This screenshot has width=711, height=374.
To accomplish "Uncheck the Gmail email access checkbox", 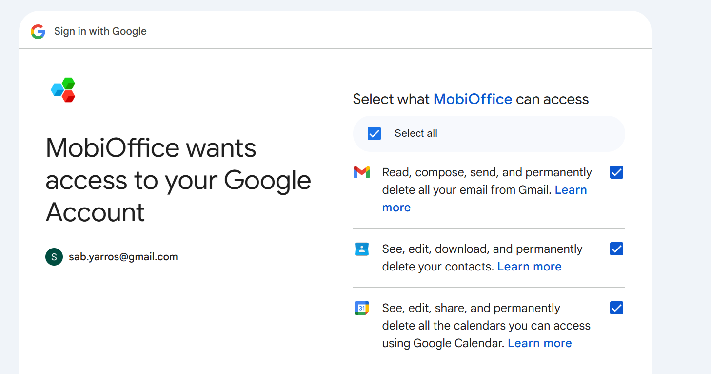I will pyautogui.click(x=616, y=172).
